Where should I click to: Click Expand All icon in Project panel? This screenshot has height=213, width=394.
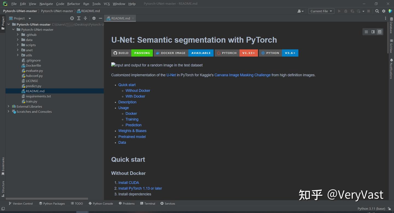79,18
